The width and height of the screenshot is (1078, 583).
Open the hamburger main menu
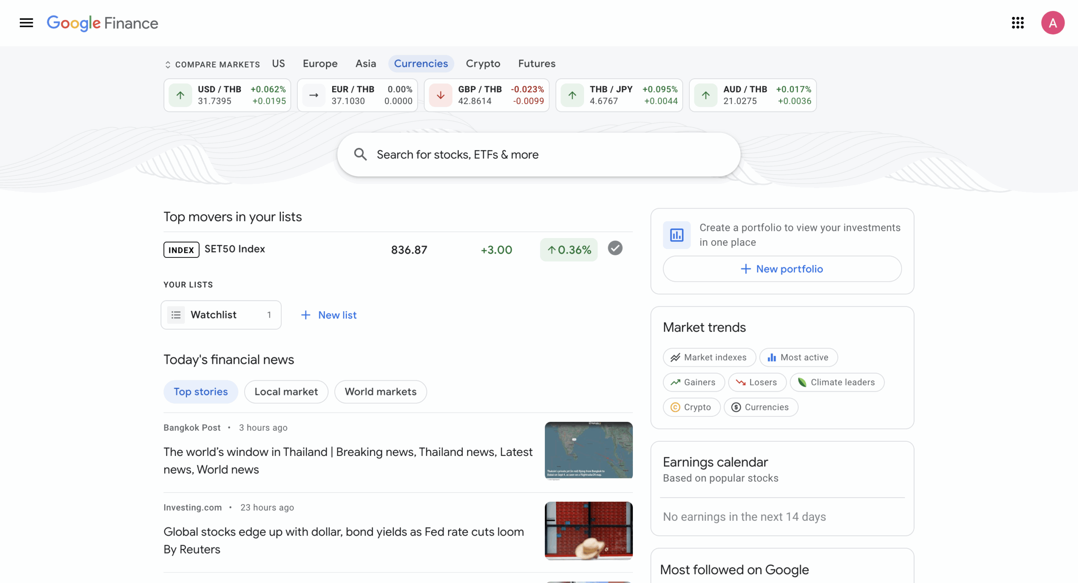click(26, 23)
